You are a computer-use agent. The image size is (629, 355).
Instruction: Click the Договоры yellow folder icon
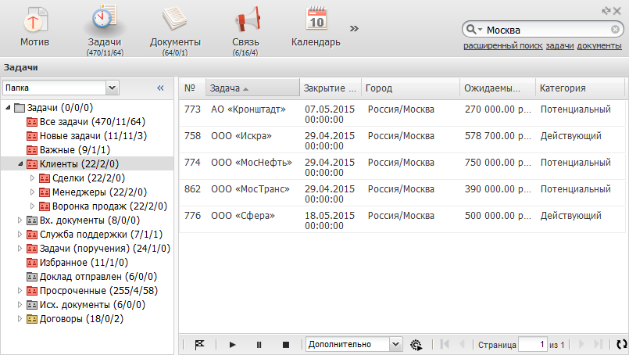(x=32, y=319)
